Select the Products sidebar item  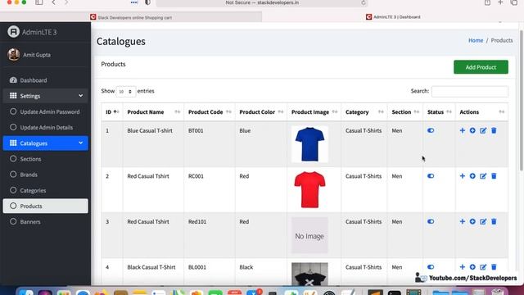pyautogui.click(x=46, y=206)
